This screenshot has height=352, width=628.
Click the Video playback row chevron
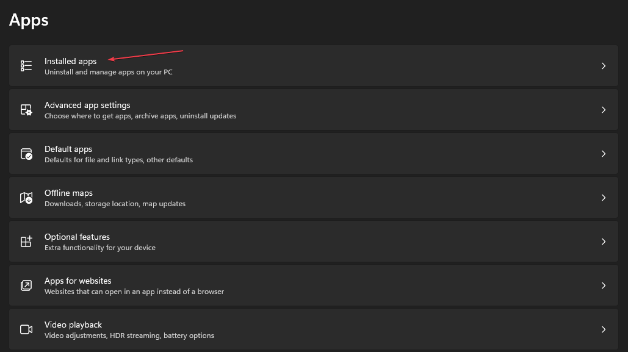click(x=603, y=329)
